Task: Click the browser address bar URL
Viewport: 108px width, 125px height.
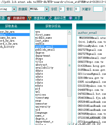Action: [x=53, y=2]
